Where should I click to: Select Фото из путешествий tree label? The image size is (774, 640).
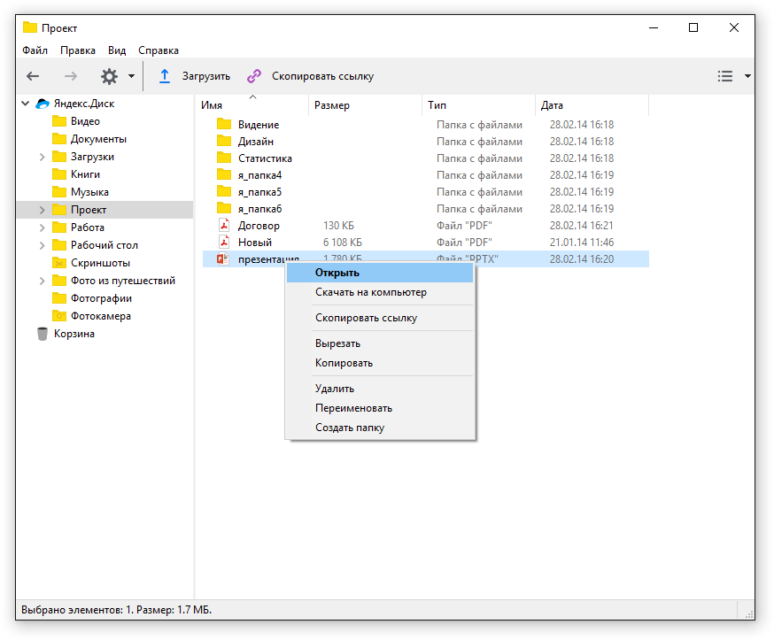point(123,281)
